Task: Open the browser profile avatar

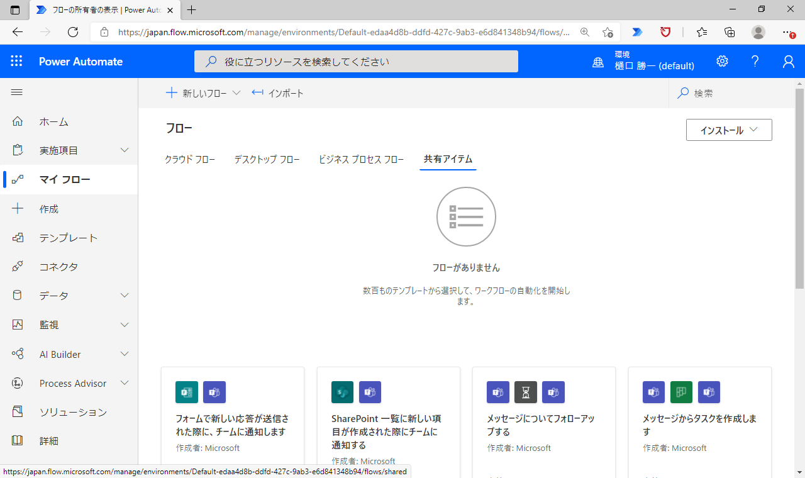Action: coord(758,32)
